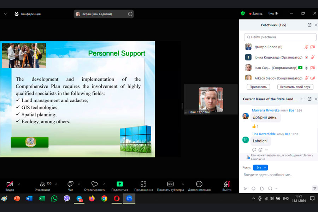Toggle camera icon for Дмитро Сопов
The height and width of the screenshot is (212, 318).
[x=313, y=47]
